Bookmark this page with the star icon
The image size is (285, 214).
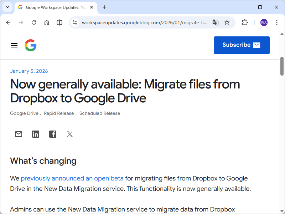point(227,22)
